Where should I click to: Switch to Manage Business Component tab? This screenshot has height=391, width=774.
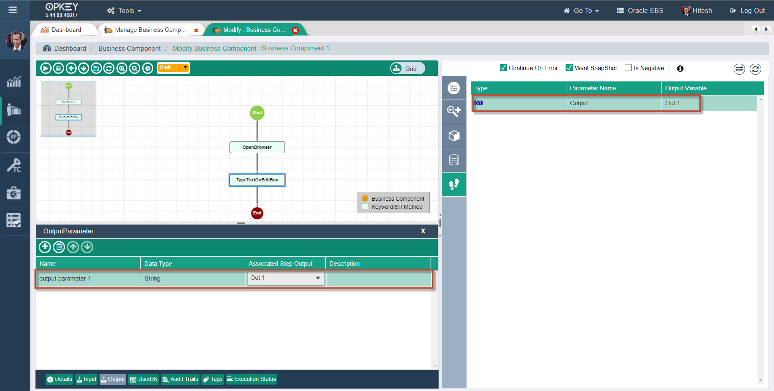tap(150, 30)
